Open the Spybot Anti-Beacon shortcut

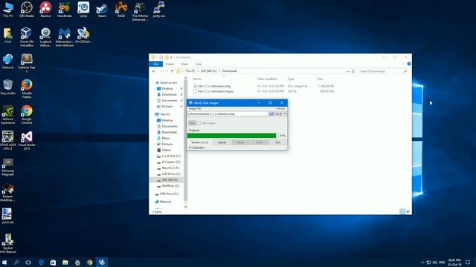point(7,243)
